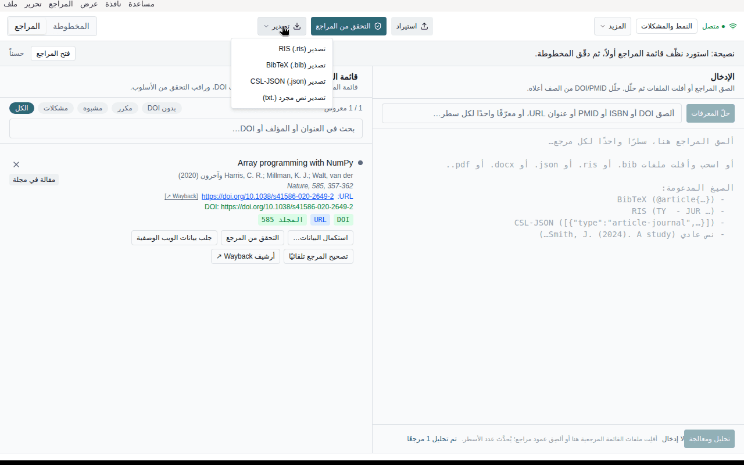Click the المجلد 585 badge

[x=282, y=220]
